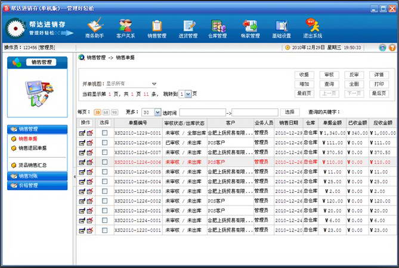This screenshot has width=399, height=268.
Task: Click the 增加 button
Action: click(x=304, y=84)
